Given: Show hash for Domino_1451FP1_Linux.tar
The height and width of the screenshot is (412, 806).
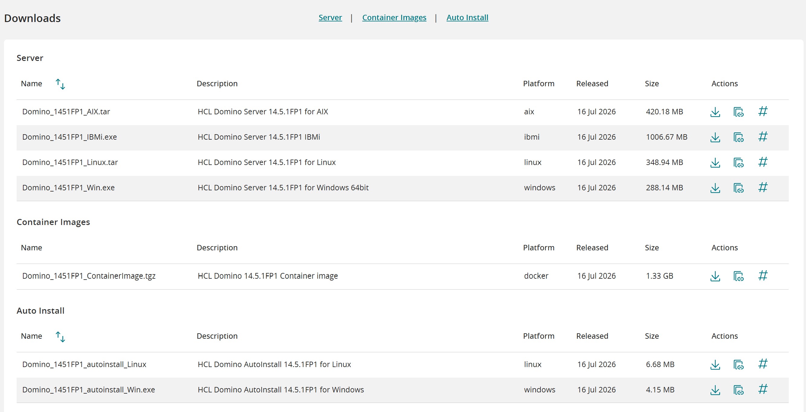Looking at the screenshot, I should 763,162.
